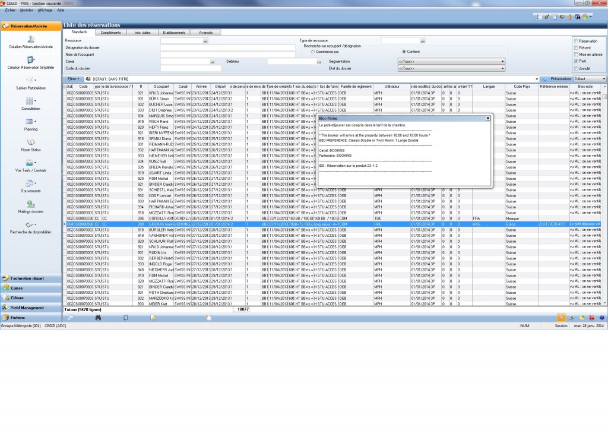Open the Room Status icon
The width and height of the screenshot is (608, 431).
[31, 142]
